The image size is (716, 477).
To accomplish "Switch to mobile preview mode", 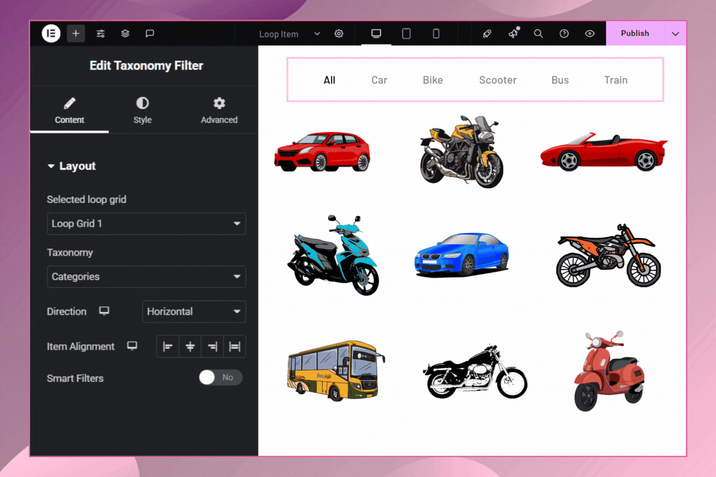I will coord(435,33).
